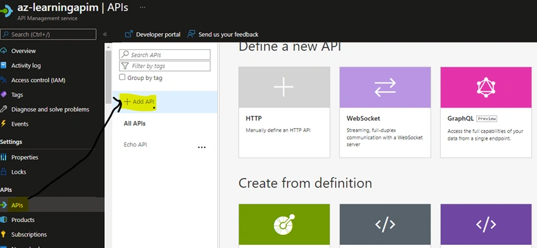
Task: Click the Developer portal external link icon
Action: tap(129, 34)
